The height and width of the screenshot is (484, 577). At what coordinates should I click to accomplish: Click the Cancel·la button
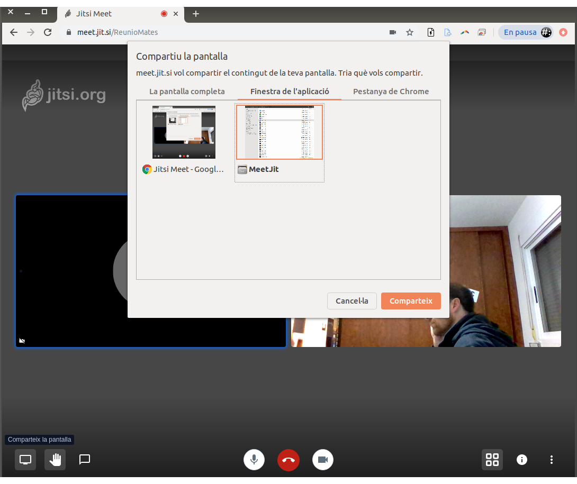351,301
